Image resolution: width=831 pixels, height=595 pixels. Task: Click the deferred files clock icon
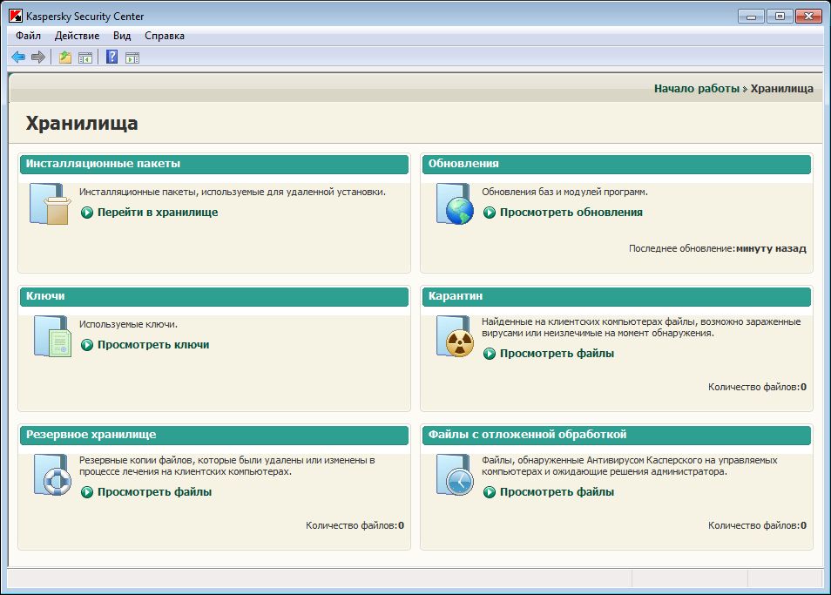click(456, 475)
